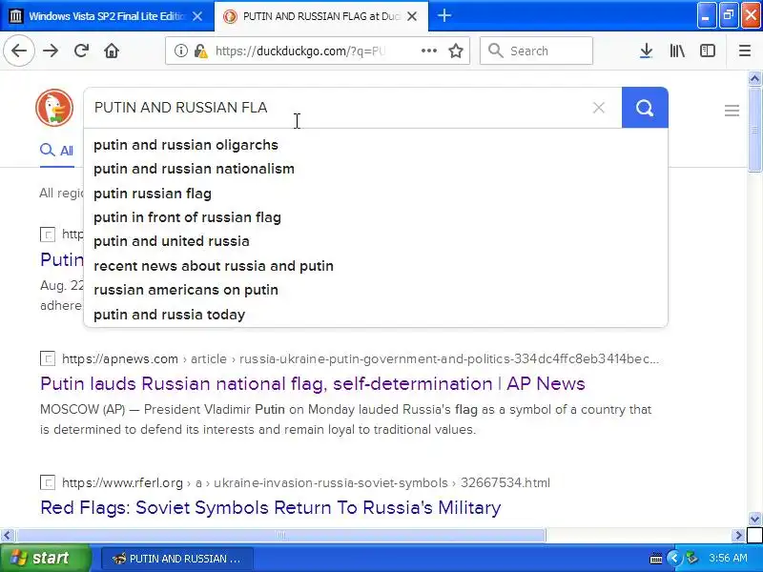
Task: Open page actions three-dot menu
Action: pos(428,51)
